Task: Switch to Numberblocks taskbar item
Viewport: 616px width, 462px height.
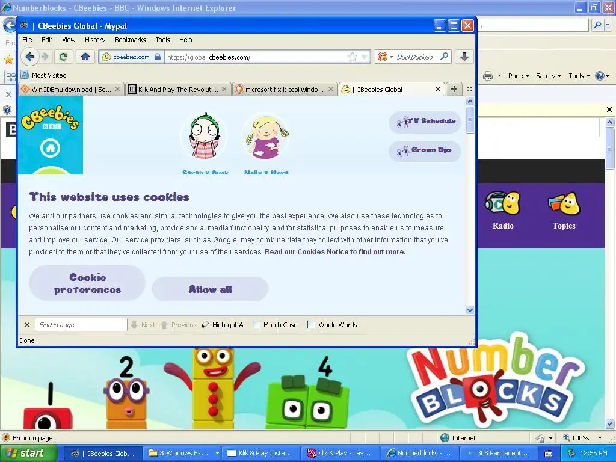Action: tap(419, 453)
